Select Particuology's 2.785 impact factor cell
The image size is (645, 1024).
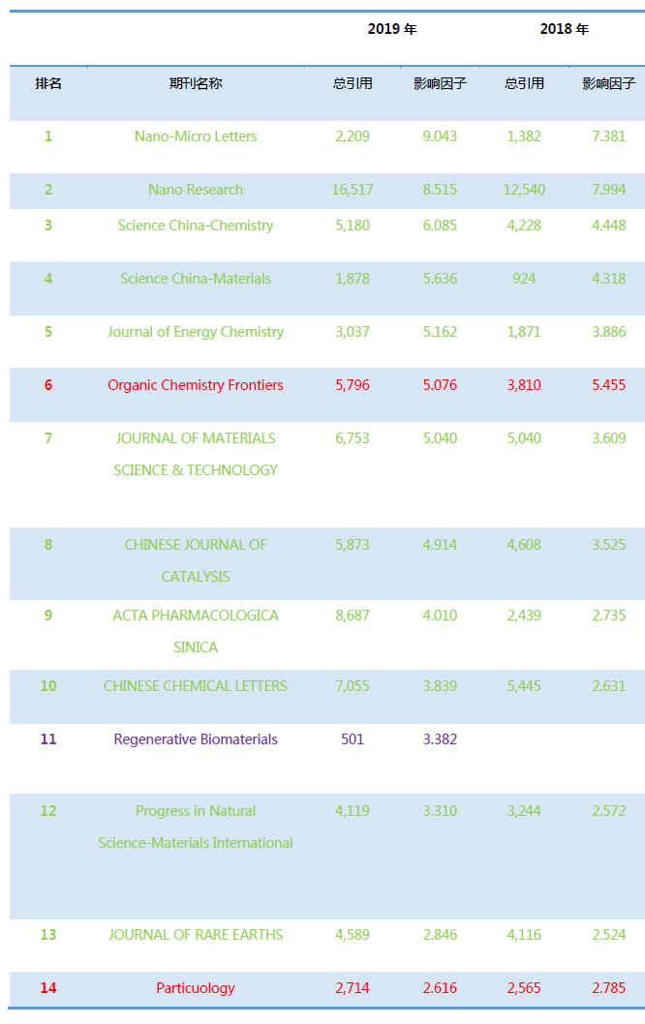(x=609, y=988)
